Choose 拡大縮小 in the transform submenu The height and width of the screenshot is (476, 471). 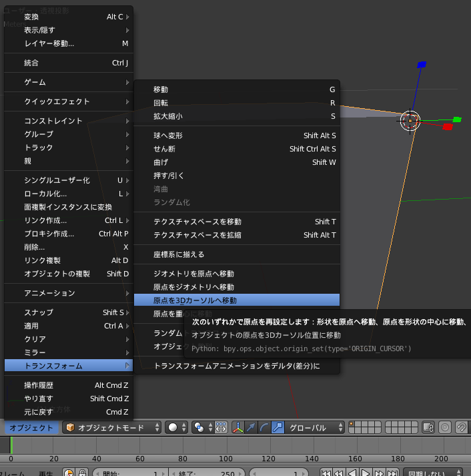(x=237, y=116)
